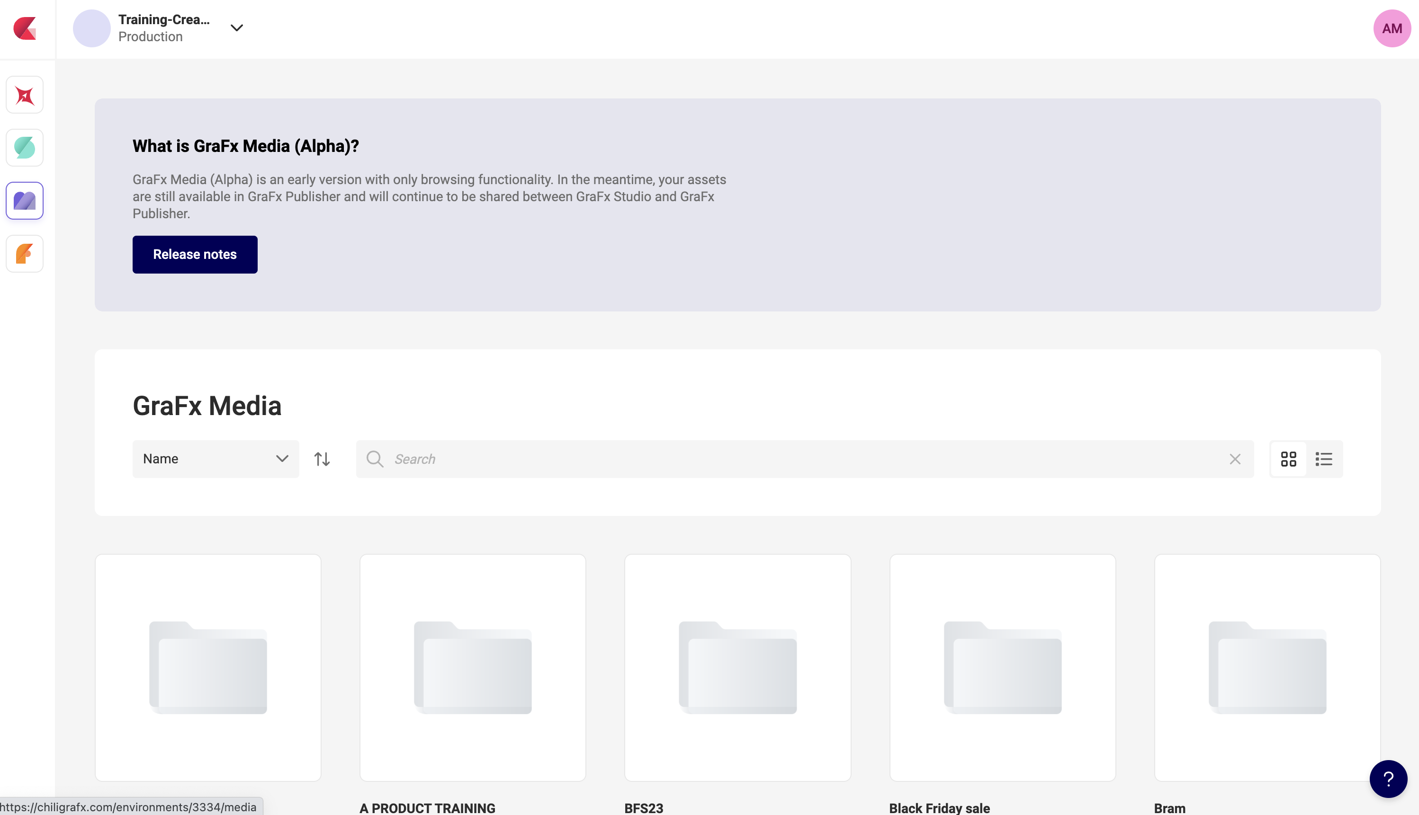Click the environment avatar circle

point(92,28)
